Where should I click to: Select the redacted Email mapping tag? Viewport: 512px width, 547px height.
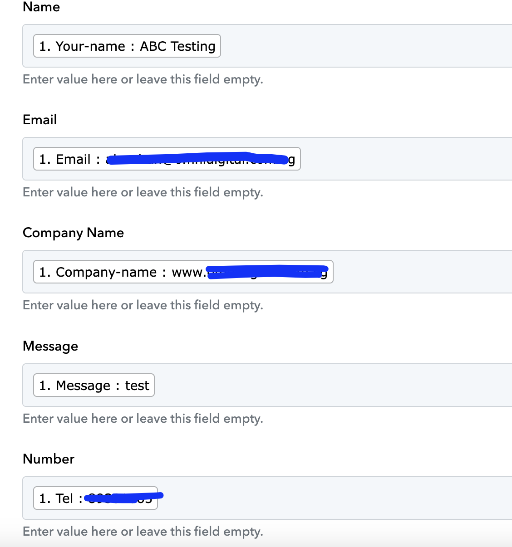pyautogui.click(x=167, y=159)
